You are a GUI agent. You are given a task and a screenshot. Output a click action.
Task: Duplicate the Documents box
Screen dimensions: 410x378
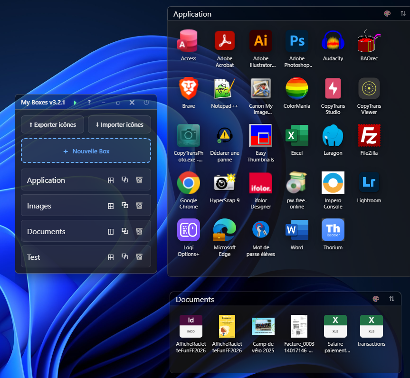point(125,231)
